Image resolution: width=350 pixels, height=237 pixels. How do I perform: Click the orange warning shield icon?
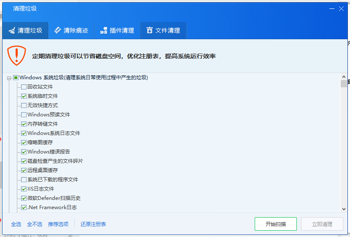point(16,56)
